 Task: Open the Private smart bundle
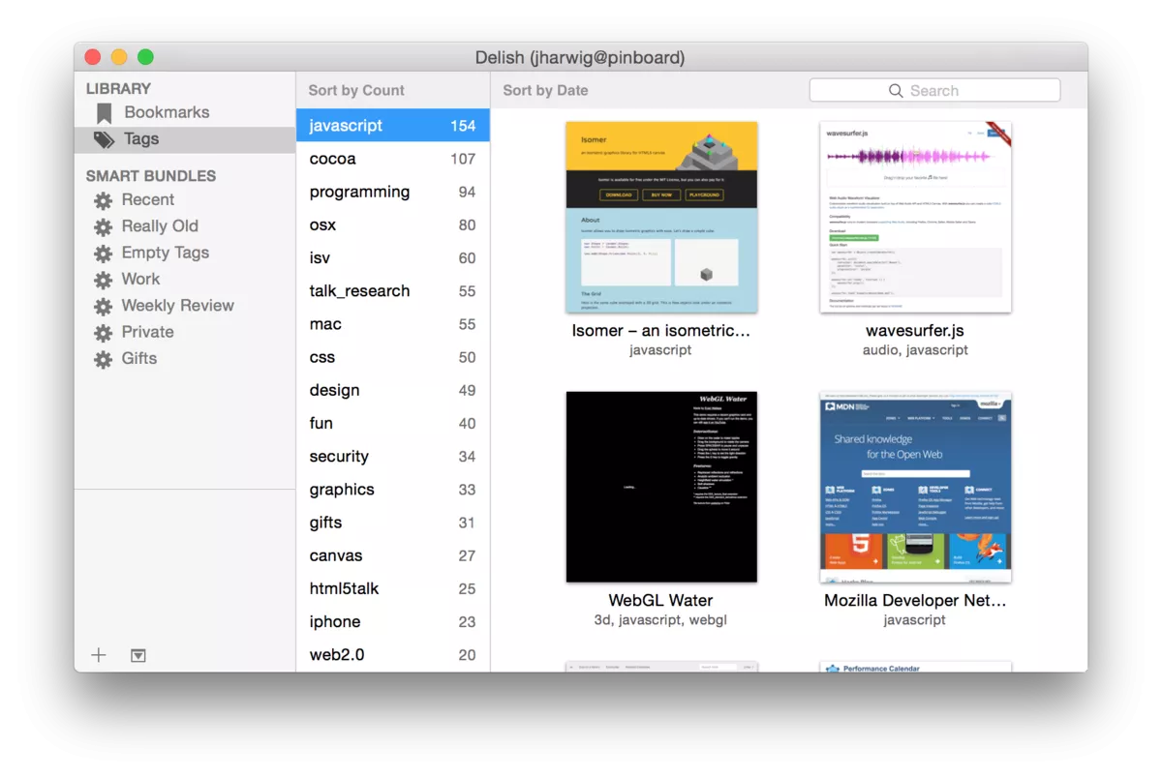(185, 332)
